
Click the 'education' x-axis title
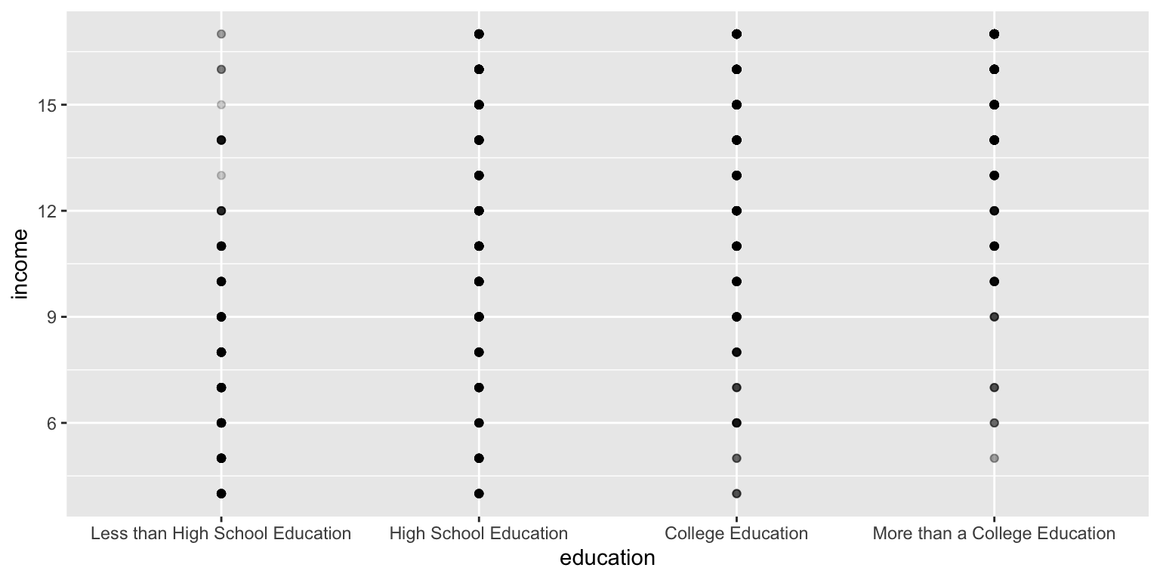tap(606, 559)
